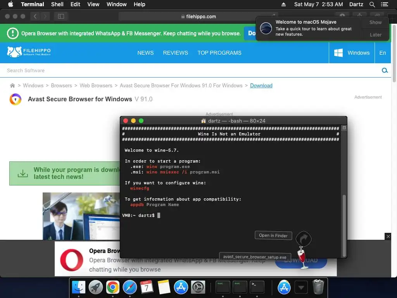
Task: Open the Help menu
Action: coord(139,4)
